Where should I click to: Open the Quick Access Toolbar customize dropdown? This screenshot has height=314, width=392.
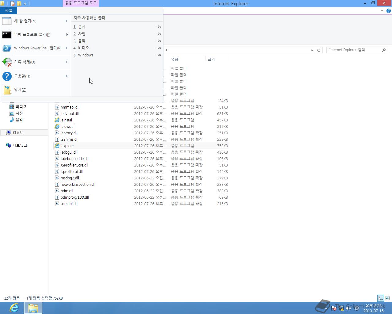click(x=25, y=4)
